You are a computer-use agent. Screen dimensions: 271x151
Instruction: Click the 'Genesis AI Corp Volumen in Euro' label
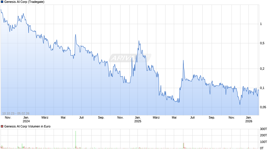click(x=27, y=126)
